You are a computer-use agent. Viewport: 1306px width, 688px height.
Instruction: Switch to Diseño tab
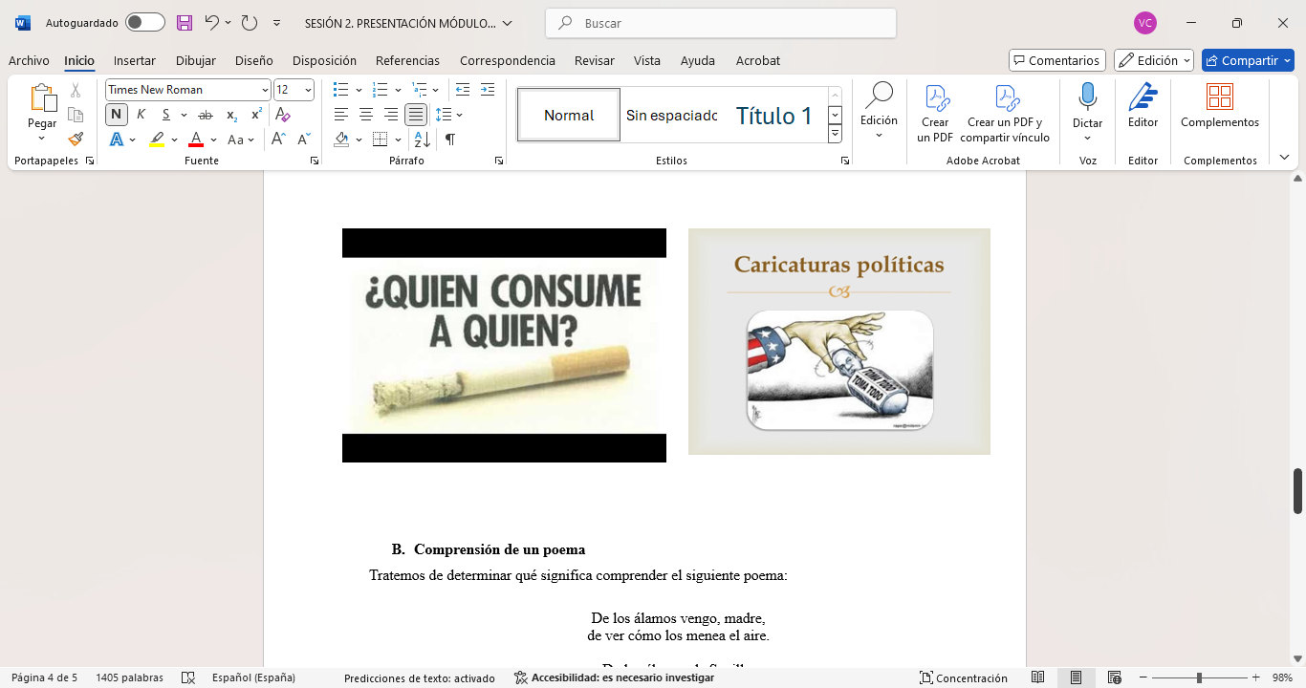pos(254,60)
